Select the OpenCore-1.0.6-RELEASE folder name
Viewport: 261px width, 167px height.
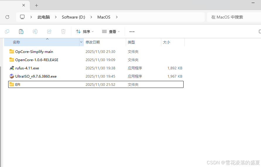click(x=37, y=60)
